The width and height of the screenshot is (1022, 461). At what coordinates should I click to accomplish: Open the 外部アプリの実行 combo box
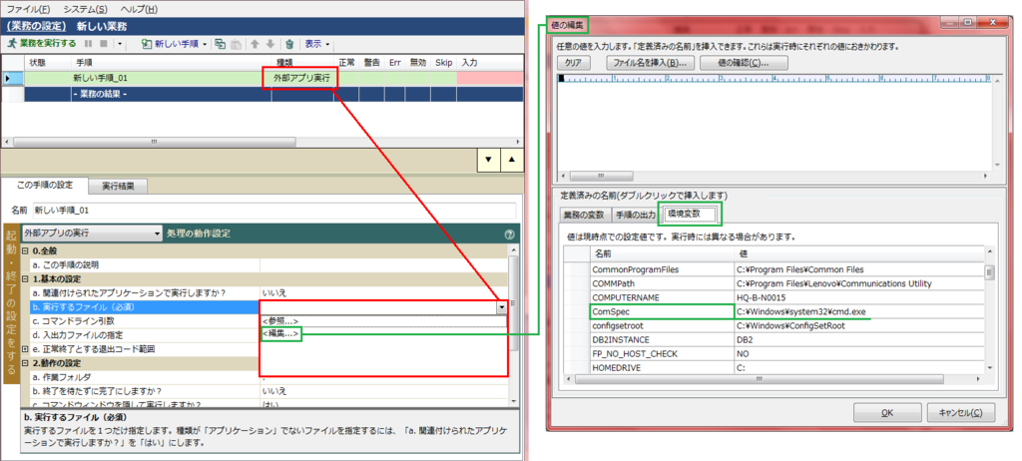pyautogui.click(x=91, y=232)
